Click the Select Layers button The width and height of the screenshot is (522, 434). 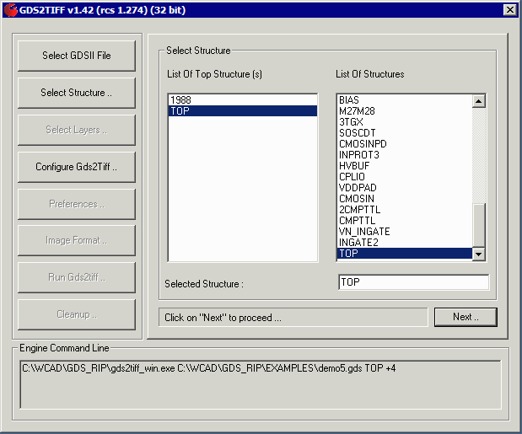tap(77, 130)
